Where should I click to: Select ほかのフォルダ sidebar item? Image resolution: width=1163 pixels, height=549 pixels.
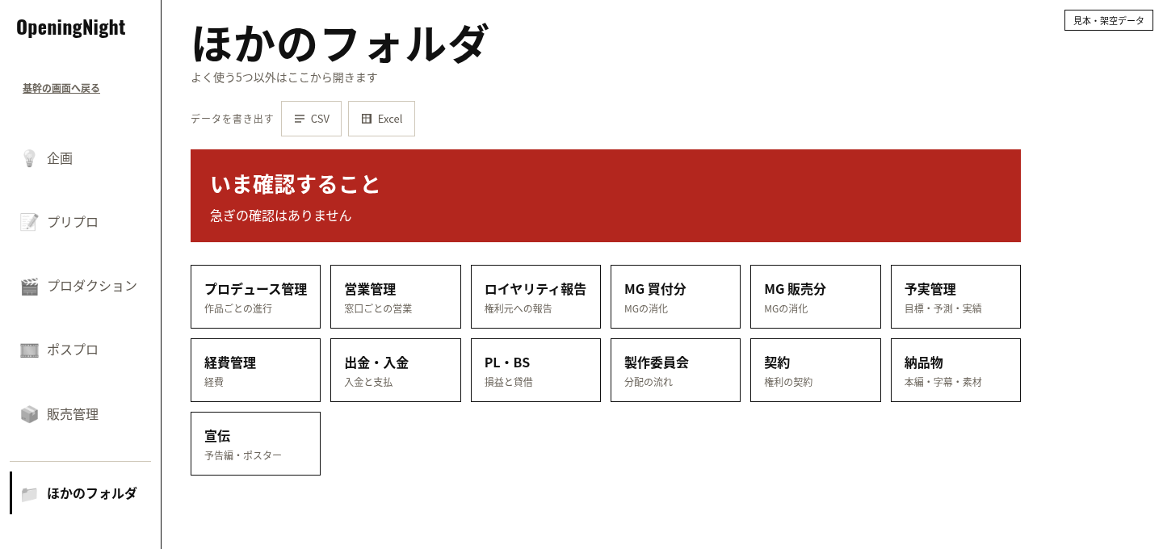click(x=80, y=493)
